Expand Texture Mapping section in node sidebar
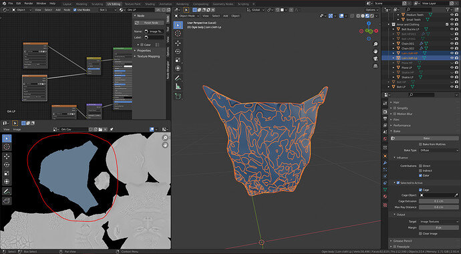Image resolution: width=461 pixels, height=254 pixels. click(x=148, y=56)
